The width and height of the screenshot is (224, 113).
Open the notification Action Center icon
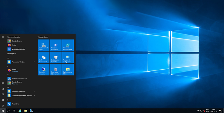[220, 111]
